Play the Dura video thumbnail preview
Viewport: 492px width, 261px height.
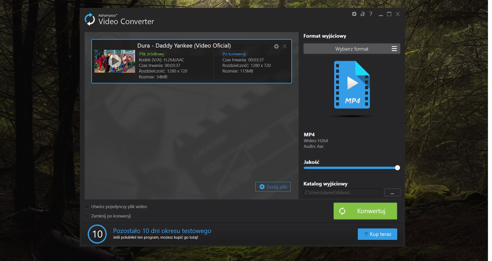click(x=115, y=61)
